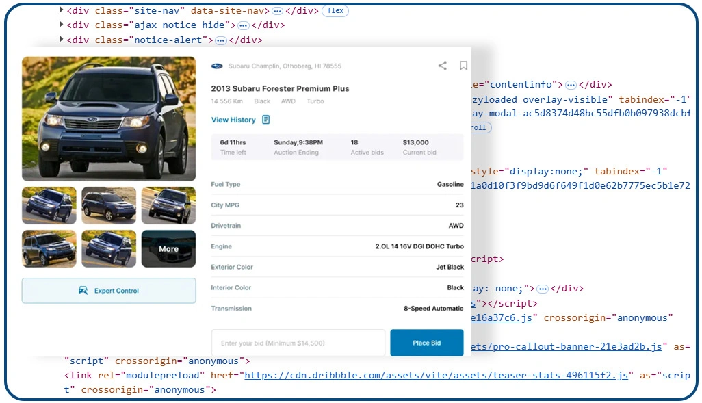Bookmark the Forester listing
This screenshot has height=403, width=702.
pos(463,66)
